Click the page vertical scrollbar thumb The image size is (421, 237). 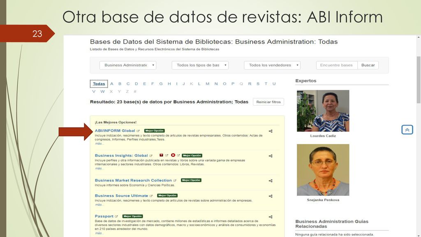(x=419, y=80)
